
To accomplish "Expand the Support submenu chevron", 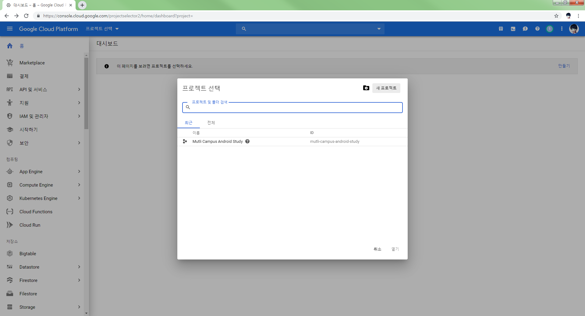I will click(x=79, y=103).
